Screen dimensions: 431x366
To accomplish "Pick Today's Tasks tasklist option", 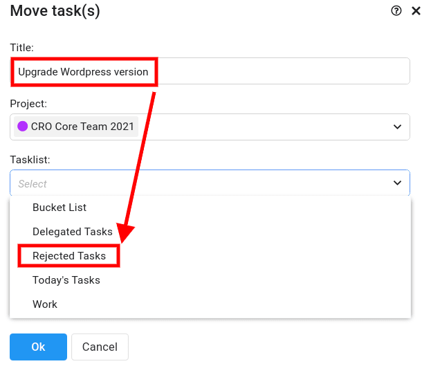I will coord(66,280).
